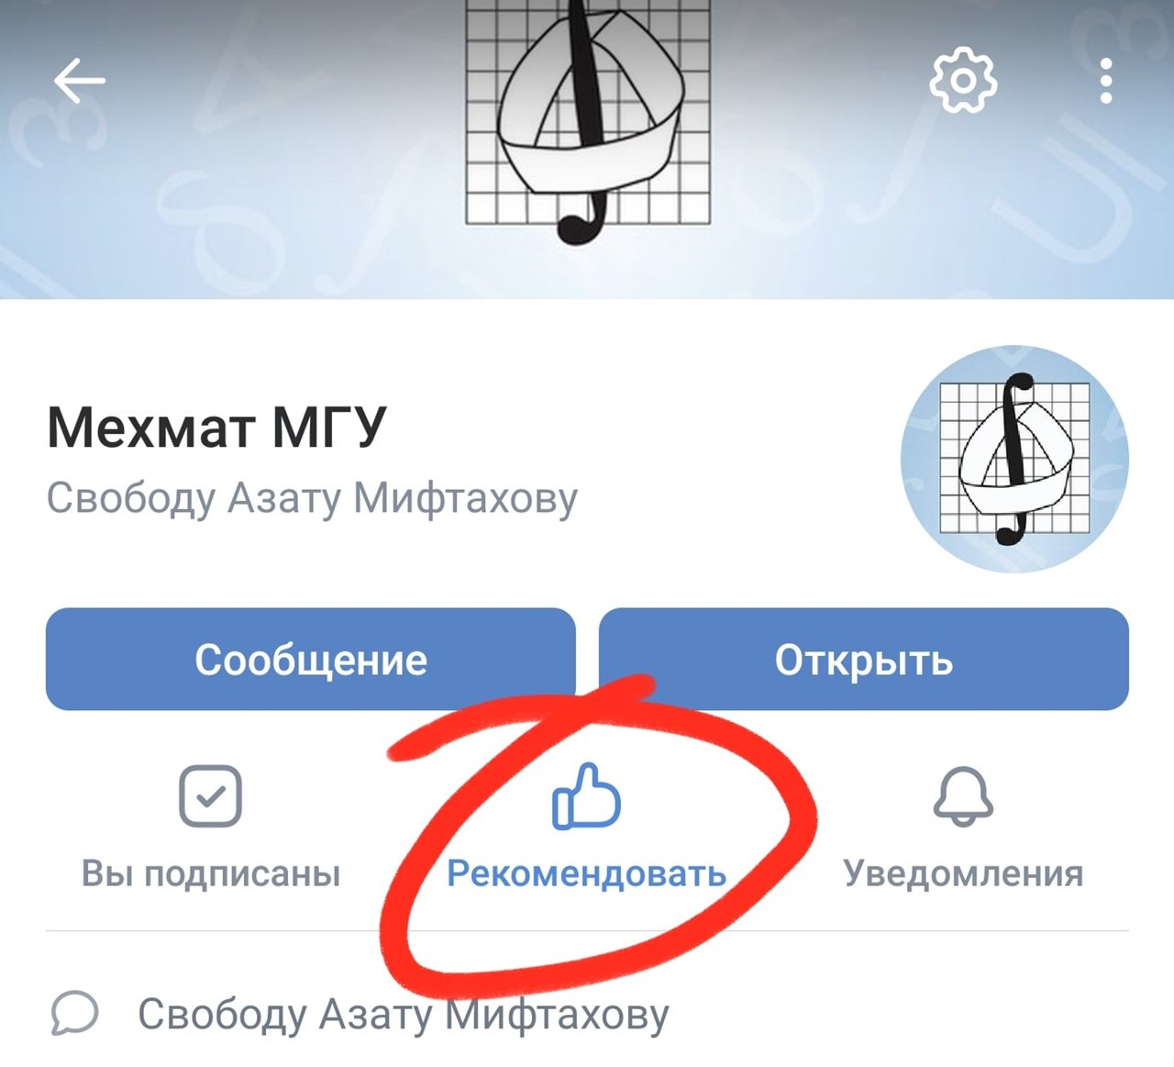Screen dimensions: 1174x1067
Task: Tap the Открыть button
Action: click(x=864, y=659)
